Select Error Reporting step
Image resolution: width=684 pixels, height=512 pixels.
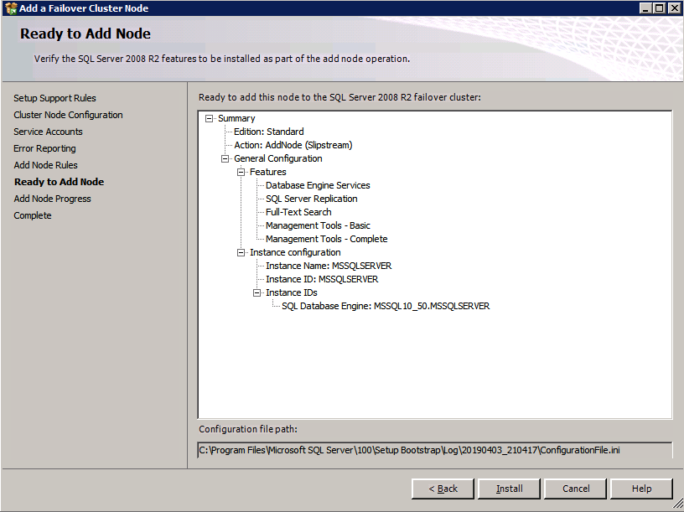pyautogui.click(x=44, y=148)
